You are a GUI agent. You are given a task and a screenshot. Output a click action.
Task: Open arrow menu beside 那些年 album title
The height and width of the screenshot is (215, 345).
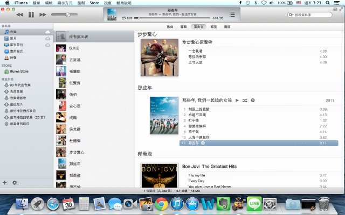click(x=253, y=101)
